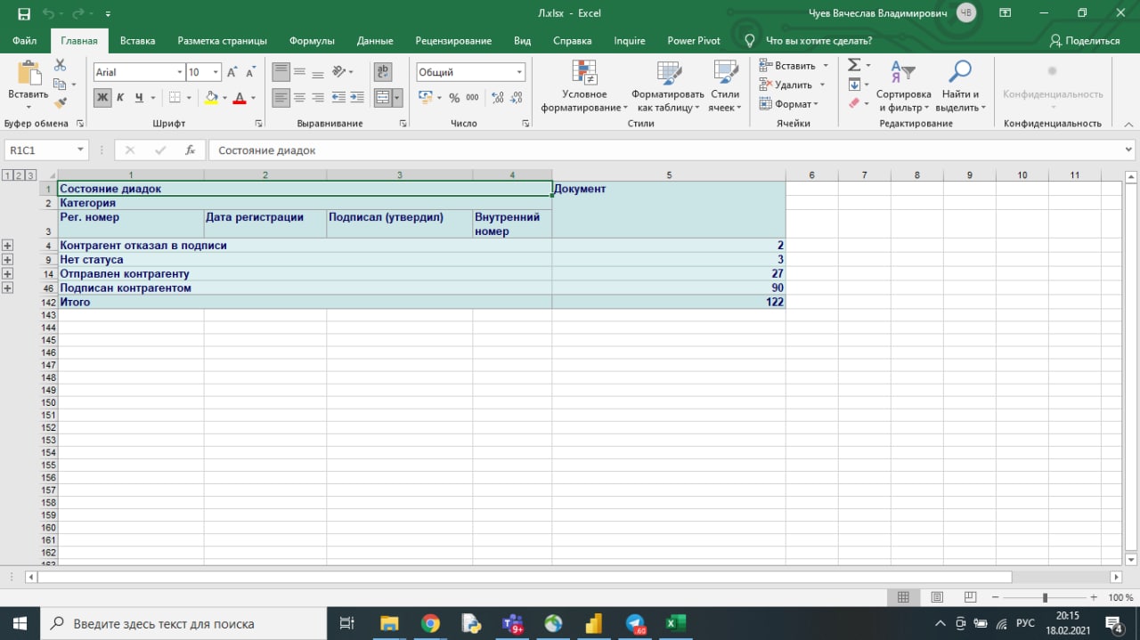
Task: Increase font size button
Action: (x=232, y=72)
